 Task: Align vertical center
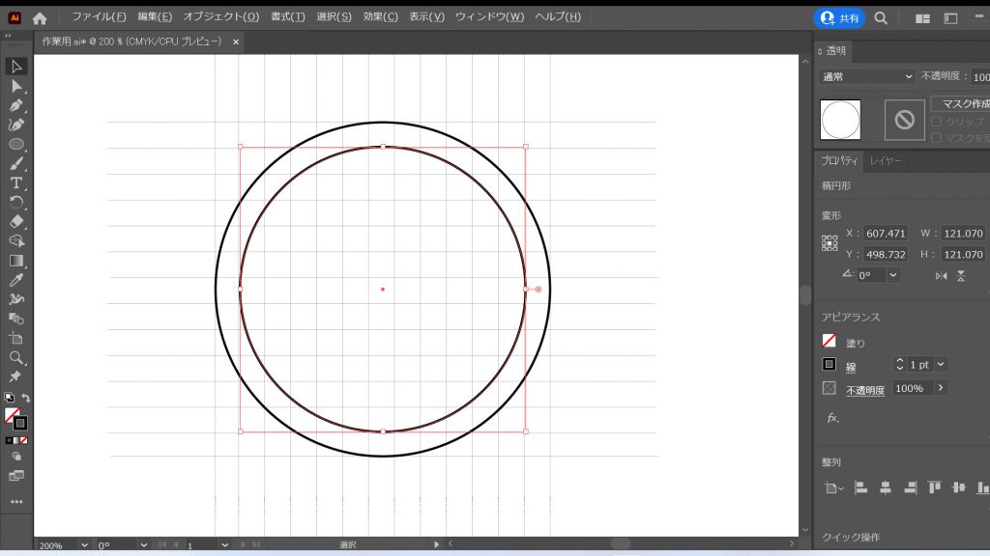click(x=959, y=487)
